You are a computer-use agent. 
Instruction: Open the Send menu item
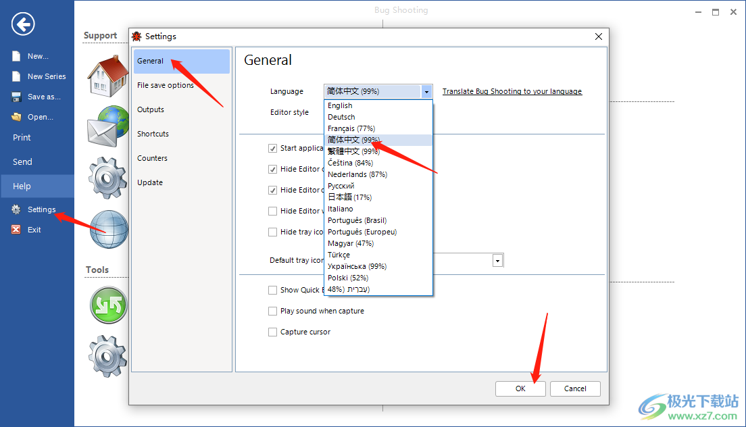37,161
